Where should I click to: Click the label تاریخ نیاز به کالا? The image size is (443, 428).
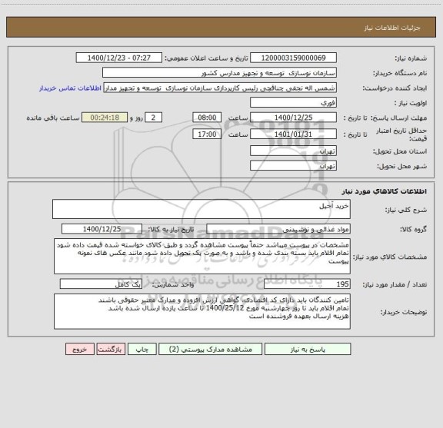[171, 229]
